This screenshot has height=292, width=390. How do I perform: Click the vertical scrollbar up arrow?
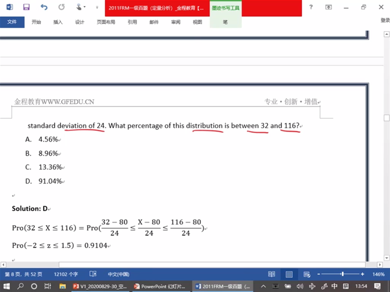tap(387, 34)
